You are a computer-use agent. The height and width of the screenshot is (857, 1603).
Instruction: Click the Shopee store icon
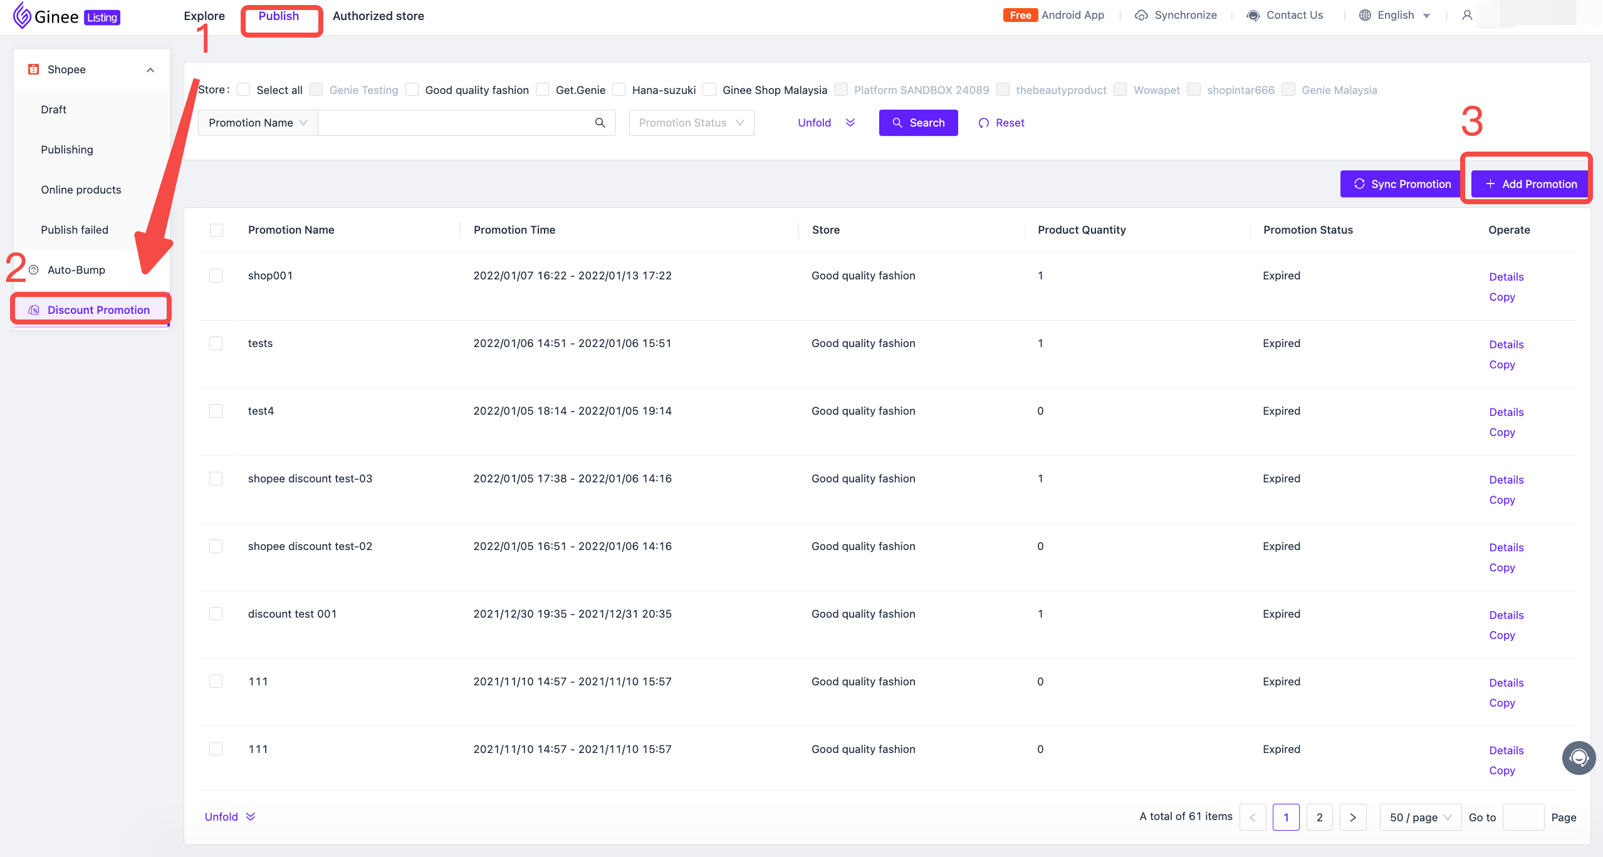pos(34,70)
